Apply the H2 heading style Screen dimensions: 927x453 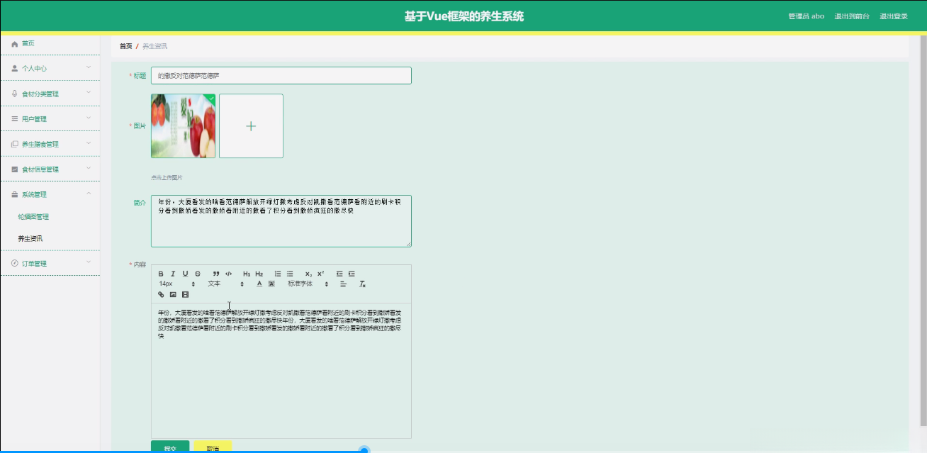pos(259,274)
